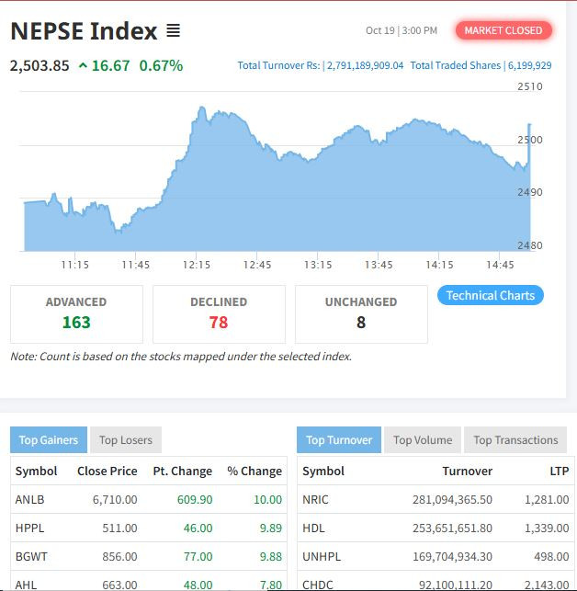Click the Market Closed badge
577x591 pixels.
tap(503, 30)
